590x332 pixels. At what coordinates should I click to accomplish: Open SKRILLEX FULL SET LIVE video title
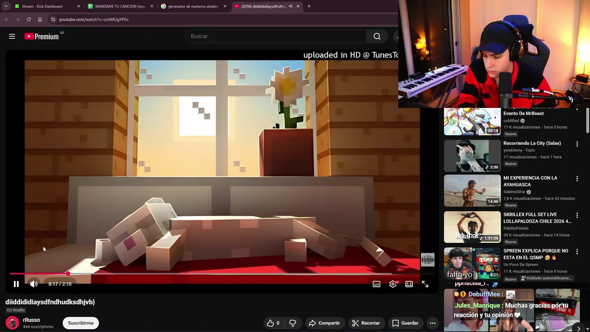[x=537, y=218]
